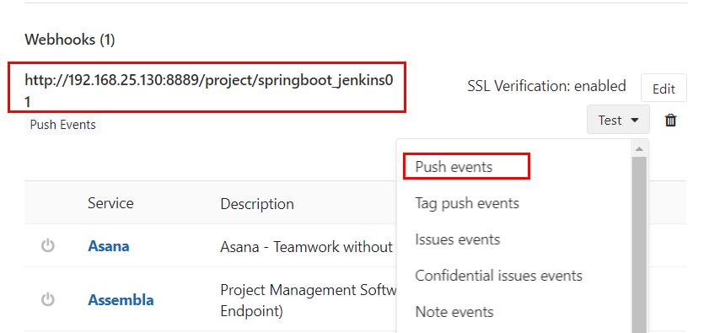Image resolution: width=709 pixels, height=333 pixels.
Task: Click the SSL Verification: enabled label
Action: coord(546,86)
